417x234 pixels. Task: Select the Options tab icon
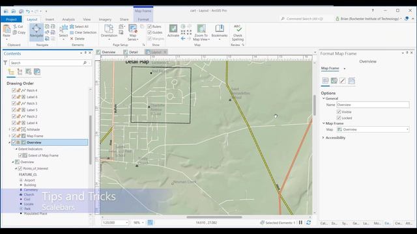[x=325, y=81]
